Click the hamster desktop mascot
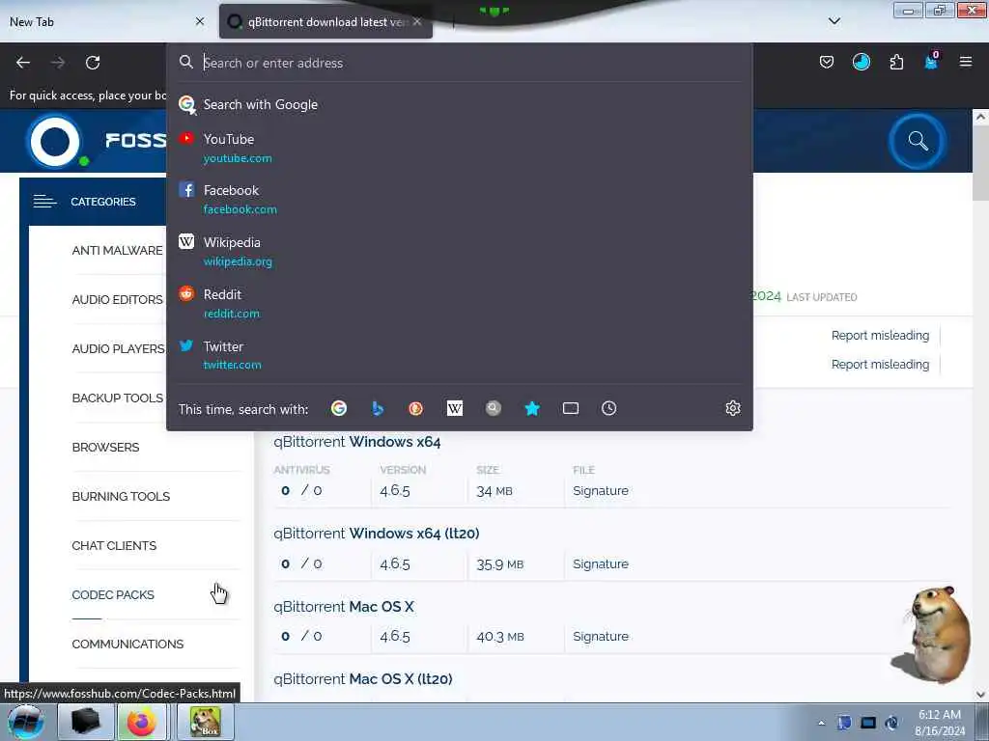The height and width of the screenshot is (741, 989). click(x=932, y=634)
